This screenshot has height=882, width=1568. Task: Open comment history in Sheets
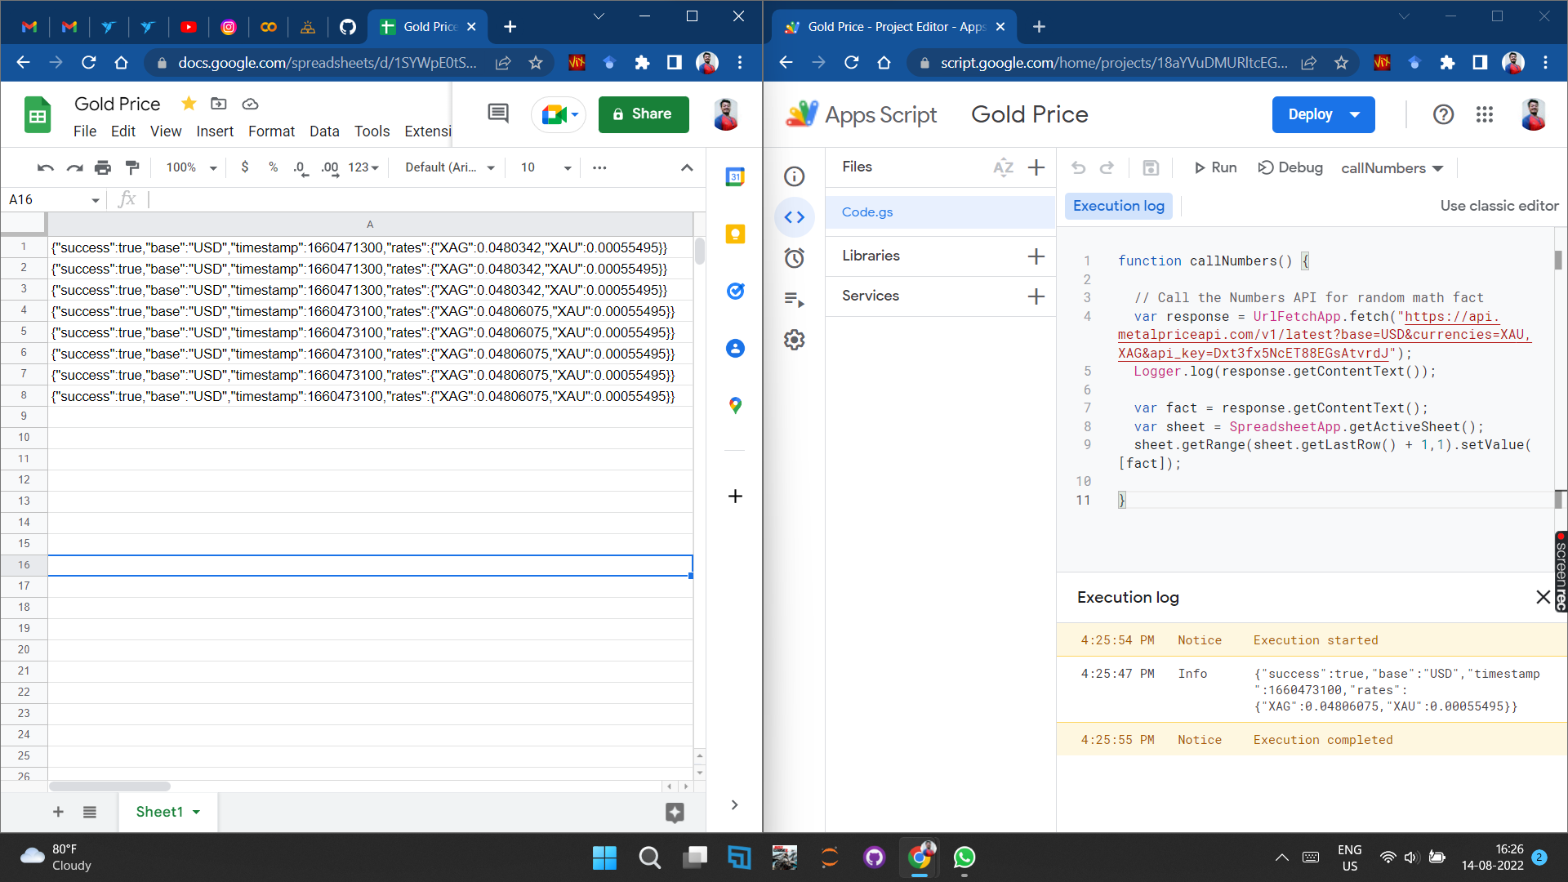click(x=498, y=114)
